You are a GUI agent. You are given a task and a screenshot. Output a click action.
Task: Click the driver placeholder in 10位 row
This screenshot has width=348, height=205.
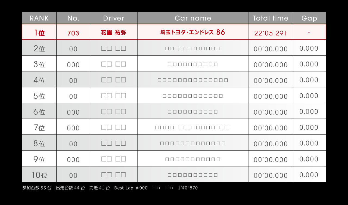tap(114, 175)
